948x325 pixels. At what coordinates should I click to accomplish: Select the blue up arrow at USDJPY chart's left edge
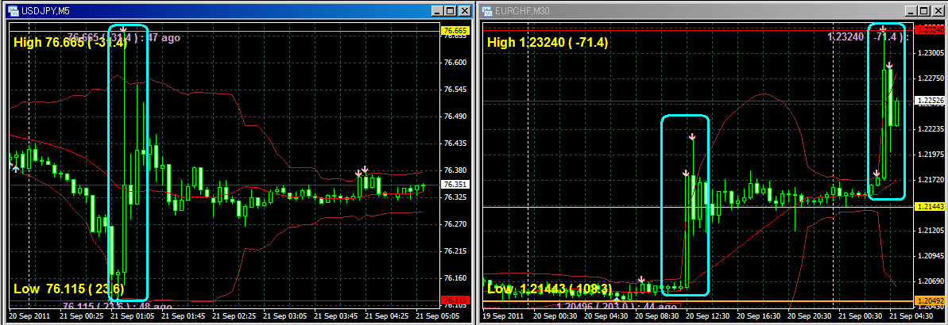tap(15, 167)
